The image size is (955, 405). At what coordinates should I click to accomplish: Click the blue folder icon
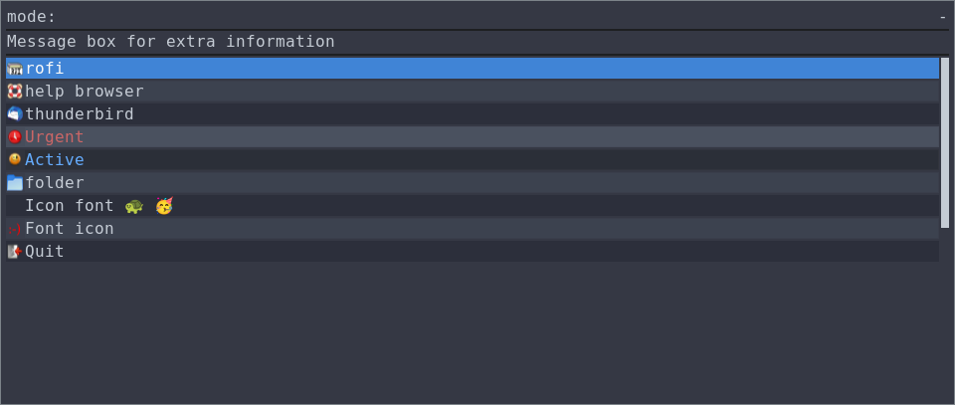pyautogui.click(x=15, y=183)
